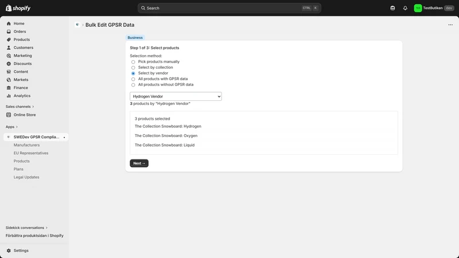
Task: Click 'The Collection Snowboard: Liquid' row
Action: click(x=165, y=145)
